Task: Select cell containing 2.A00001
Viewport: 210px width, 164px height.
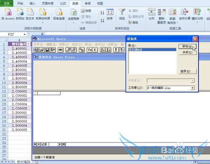Action: click(x=19, y=48)
